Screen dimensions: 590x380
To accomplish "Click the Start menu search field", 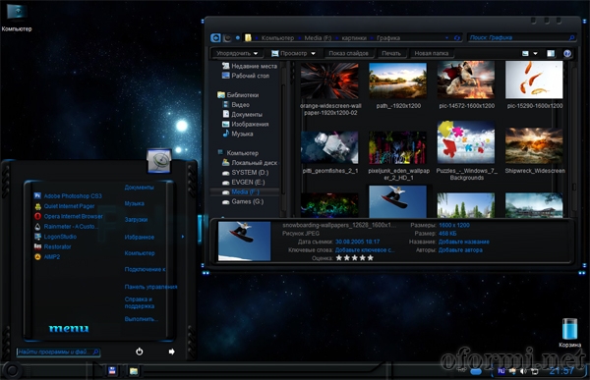I will pos(58,352).
